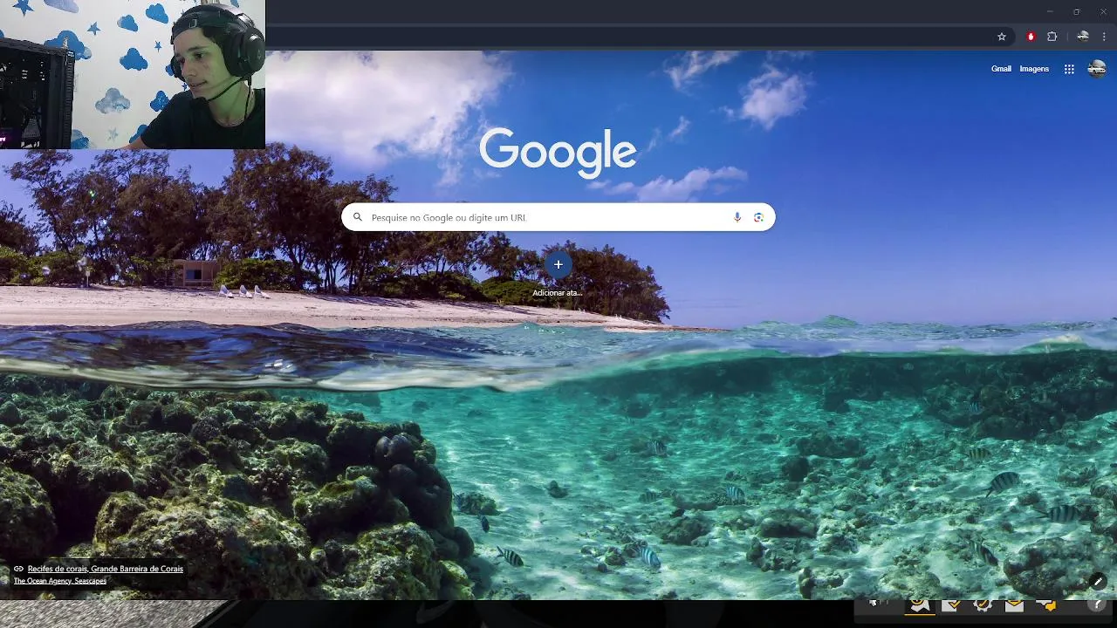Start voice search with microphone icon
1117x628 pixels.
737,217
